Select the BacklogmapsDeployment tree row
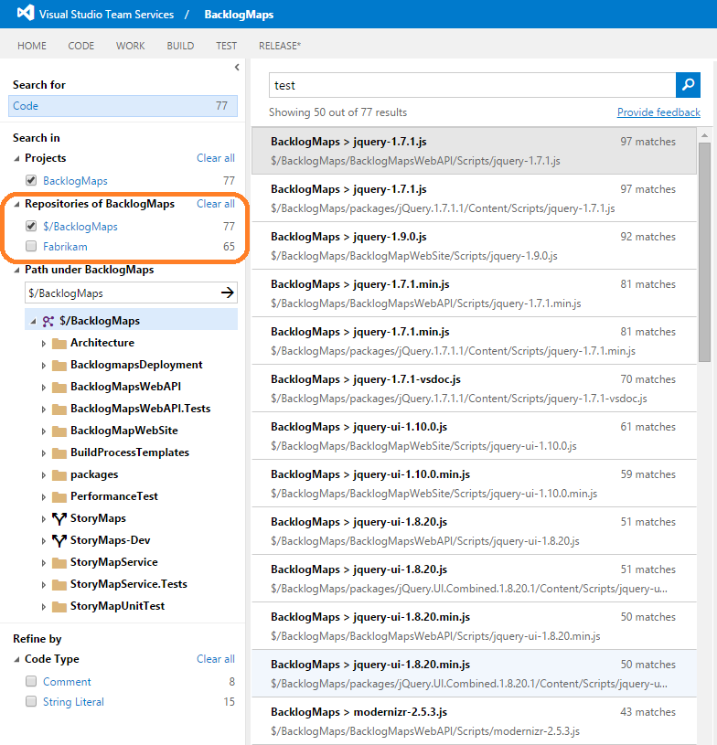 (x=131, y=365)
